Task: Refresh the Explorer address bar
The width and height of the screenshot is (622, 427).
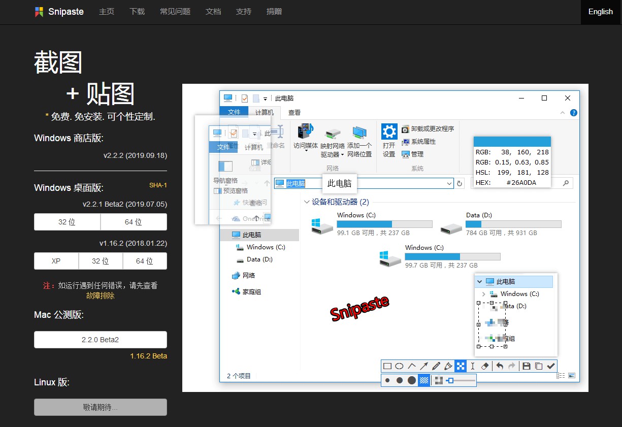Action: [460, 183]
